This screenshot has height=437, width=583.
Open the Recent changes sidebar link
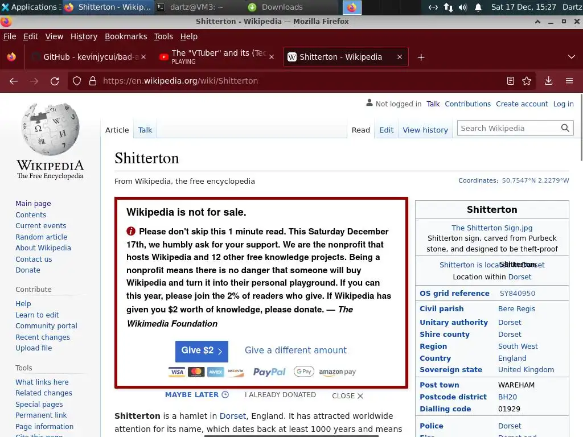coord(43,337)
